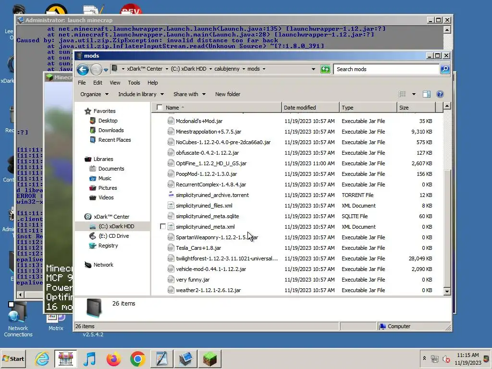Open Explorer help question-mark icon
492x369 pixels.
[x=440, y=94]
